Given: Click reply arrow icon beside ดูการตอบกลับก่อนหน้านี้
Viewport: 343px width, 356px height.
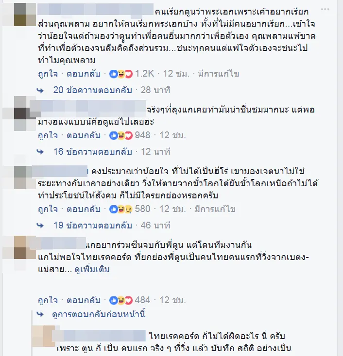Looking at the screenshot, I should [40, 314].
